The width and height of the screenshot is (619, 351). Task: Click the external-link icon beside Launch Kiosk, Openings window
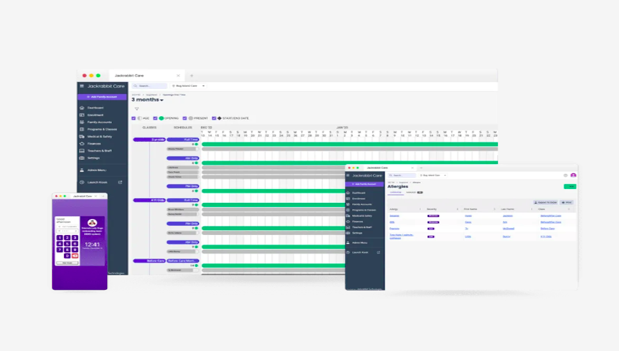[120, 182]
